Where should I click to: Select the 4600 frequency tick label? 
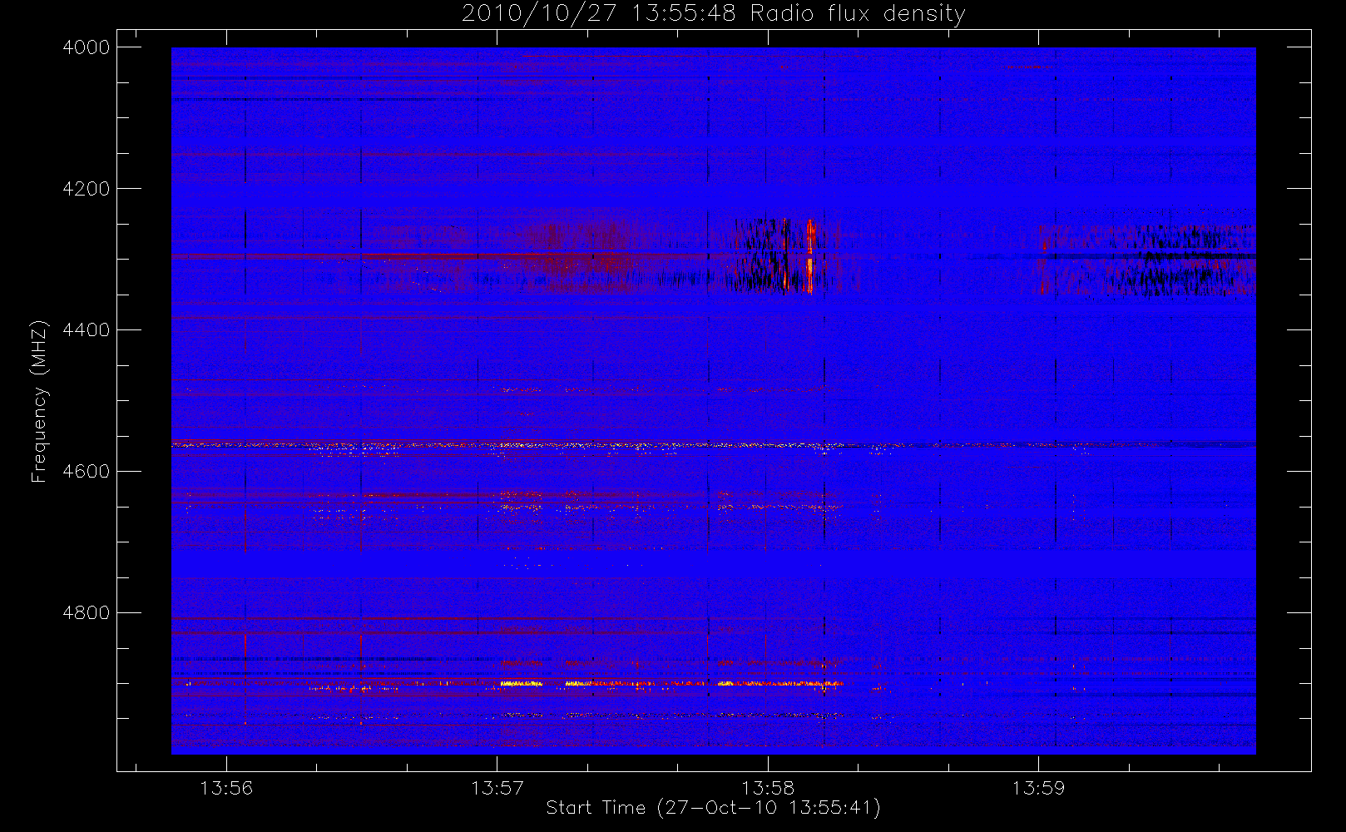(x=87, y=472)
